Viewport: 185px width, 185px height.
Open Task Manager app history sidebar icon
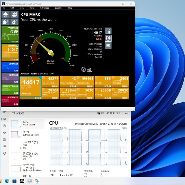(x=4, y=126)
